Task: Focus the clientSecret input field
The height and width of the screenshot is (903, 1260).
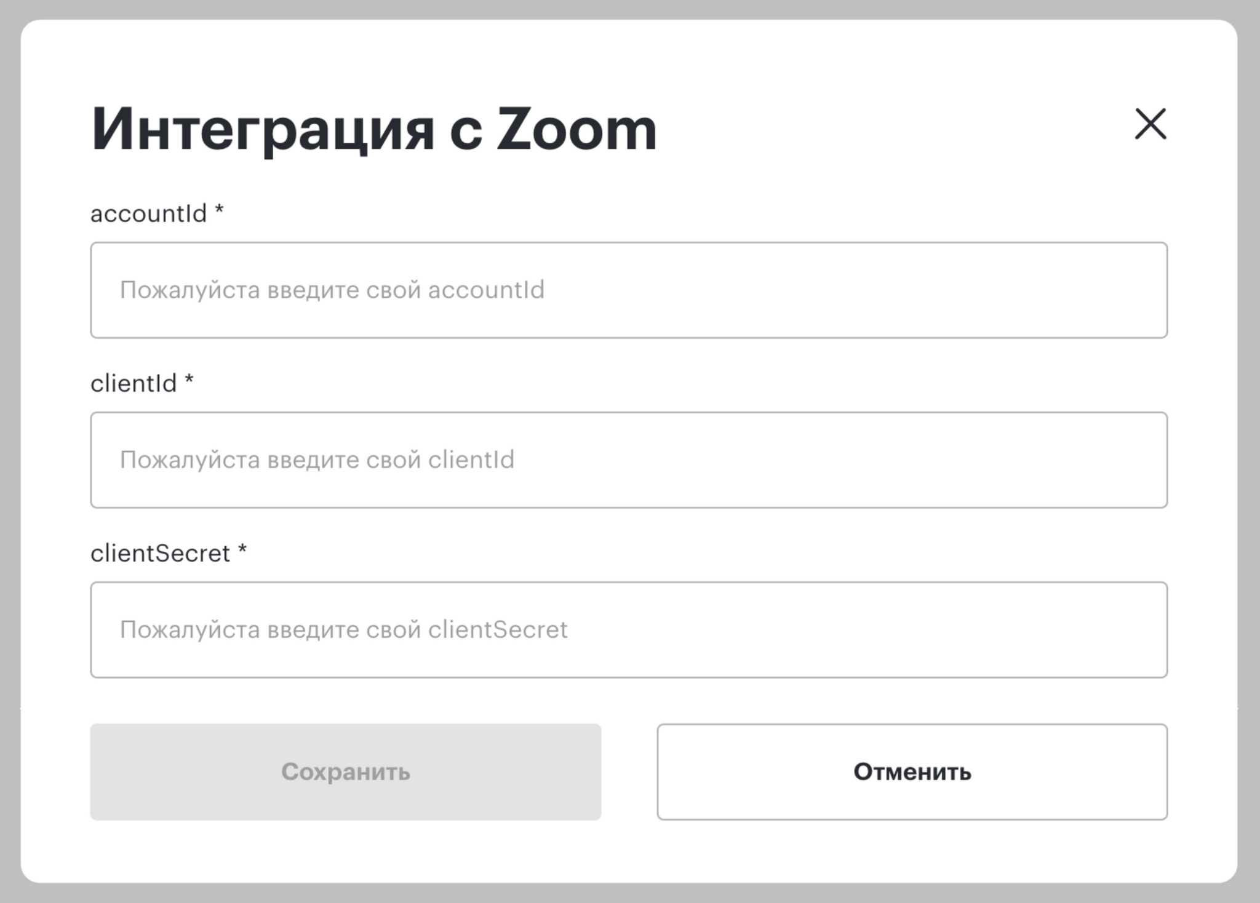Action: coord(629,629)
